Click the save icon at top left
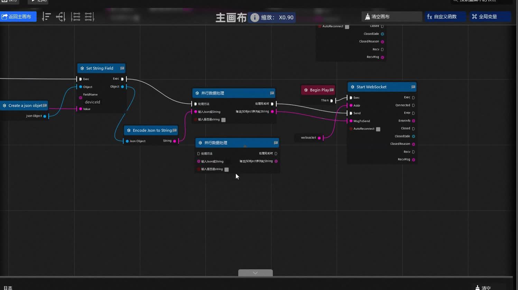This screenshot has width=518, height=290. coord(4,1)
